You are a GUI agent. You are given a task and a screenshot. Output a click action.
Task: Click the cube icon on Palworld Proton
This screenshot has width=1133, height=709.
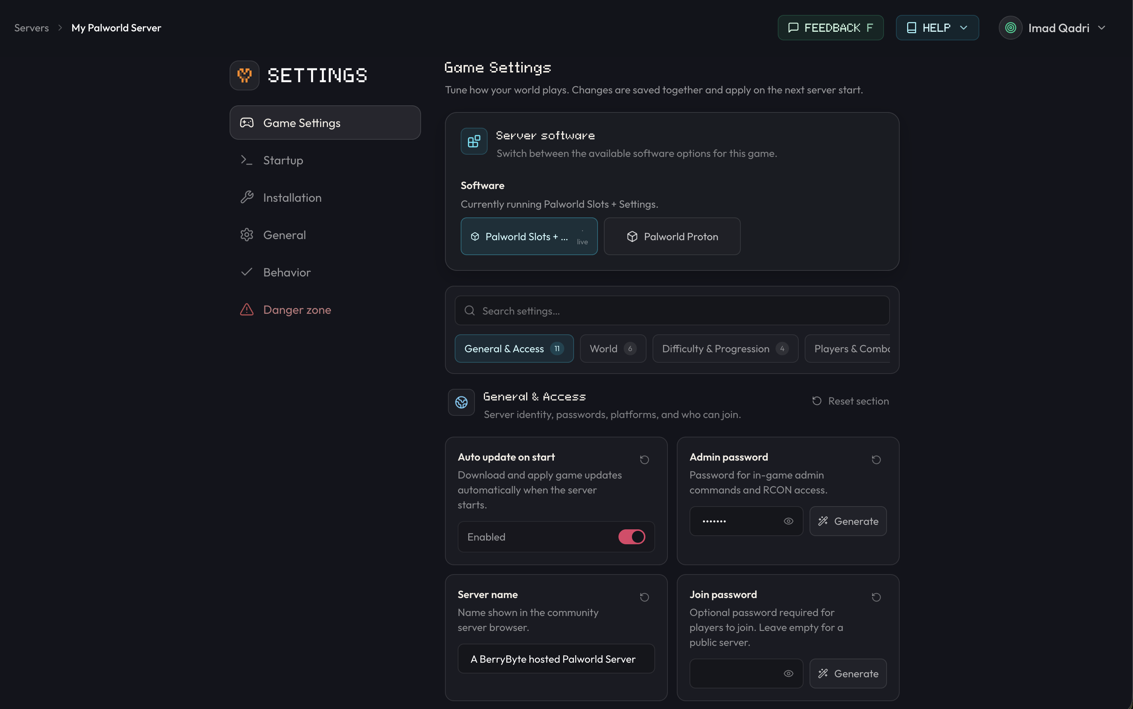(x=632, y=236)
